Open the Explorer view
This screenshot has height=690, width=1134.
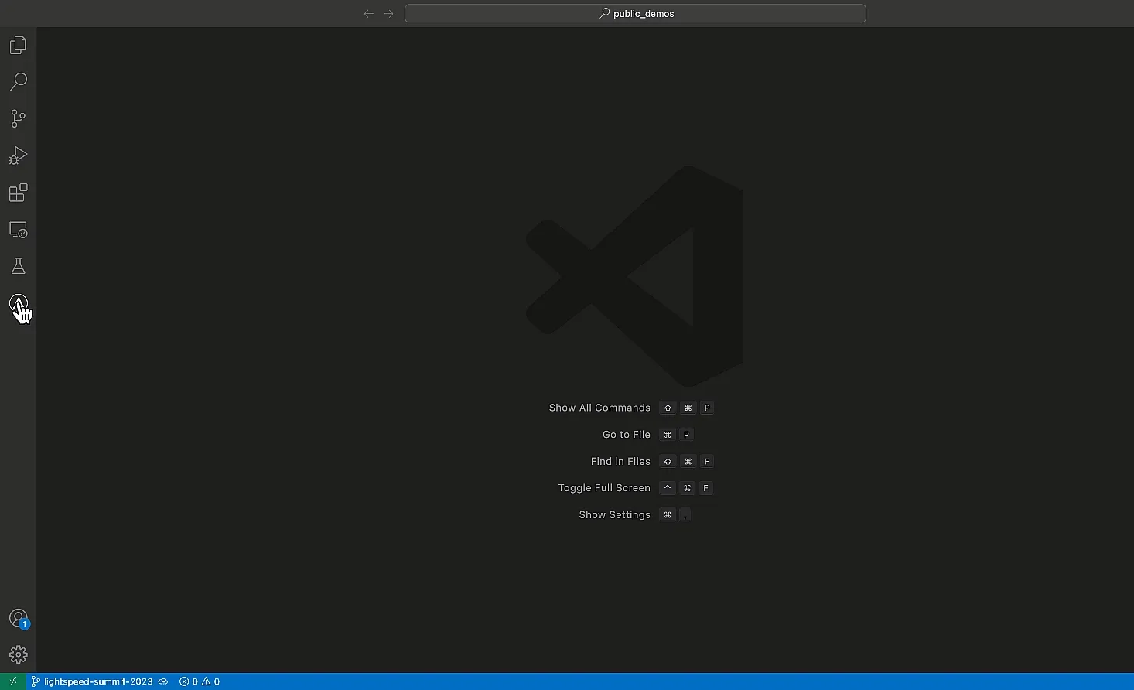click(17, 44)
